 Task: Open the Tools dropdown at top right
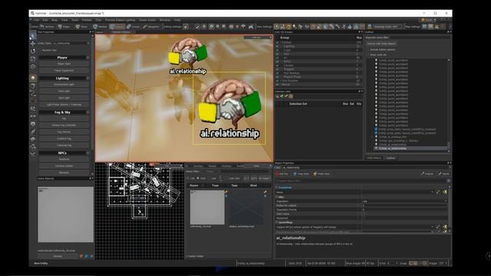(x=429, y=20)
